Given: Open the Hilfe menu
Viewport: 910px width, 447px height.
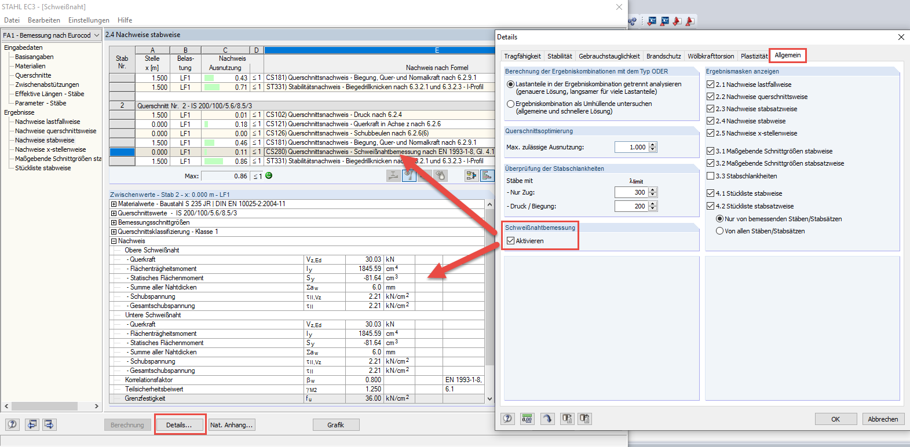Looking at the screenshot, I should (x=125, y=20).
